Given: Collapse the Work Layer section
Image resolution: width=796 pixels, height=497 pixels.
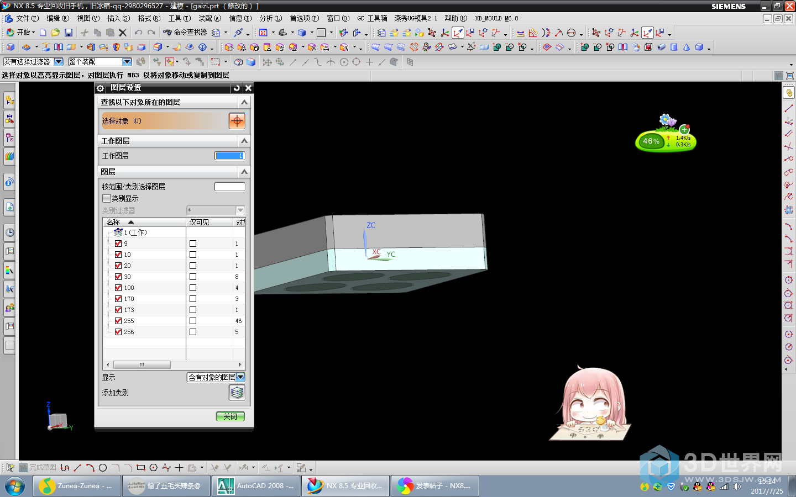Looking at the screenshot, I should [x=244, y=141].
